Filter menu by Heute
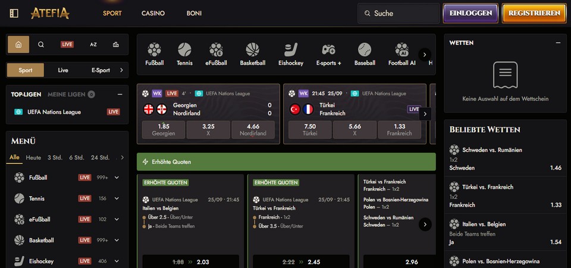 (33, 157)
